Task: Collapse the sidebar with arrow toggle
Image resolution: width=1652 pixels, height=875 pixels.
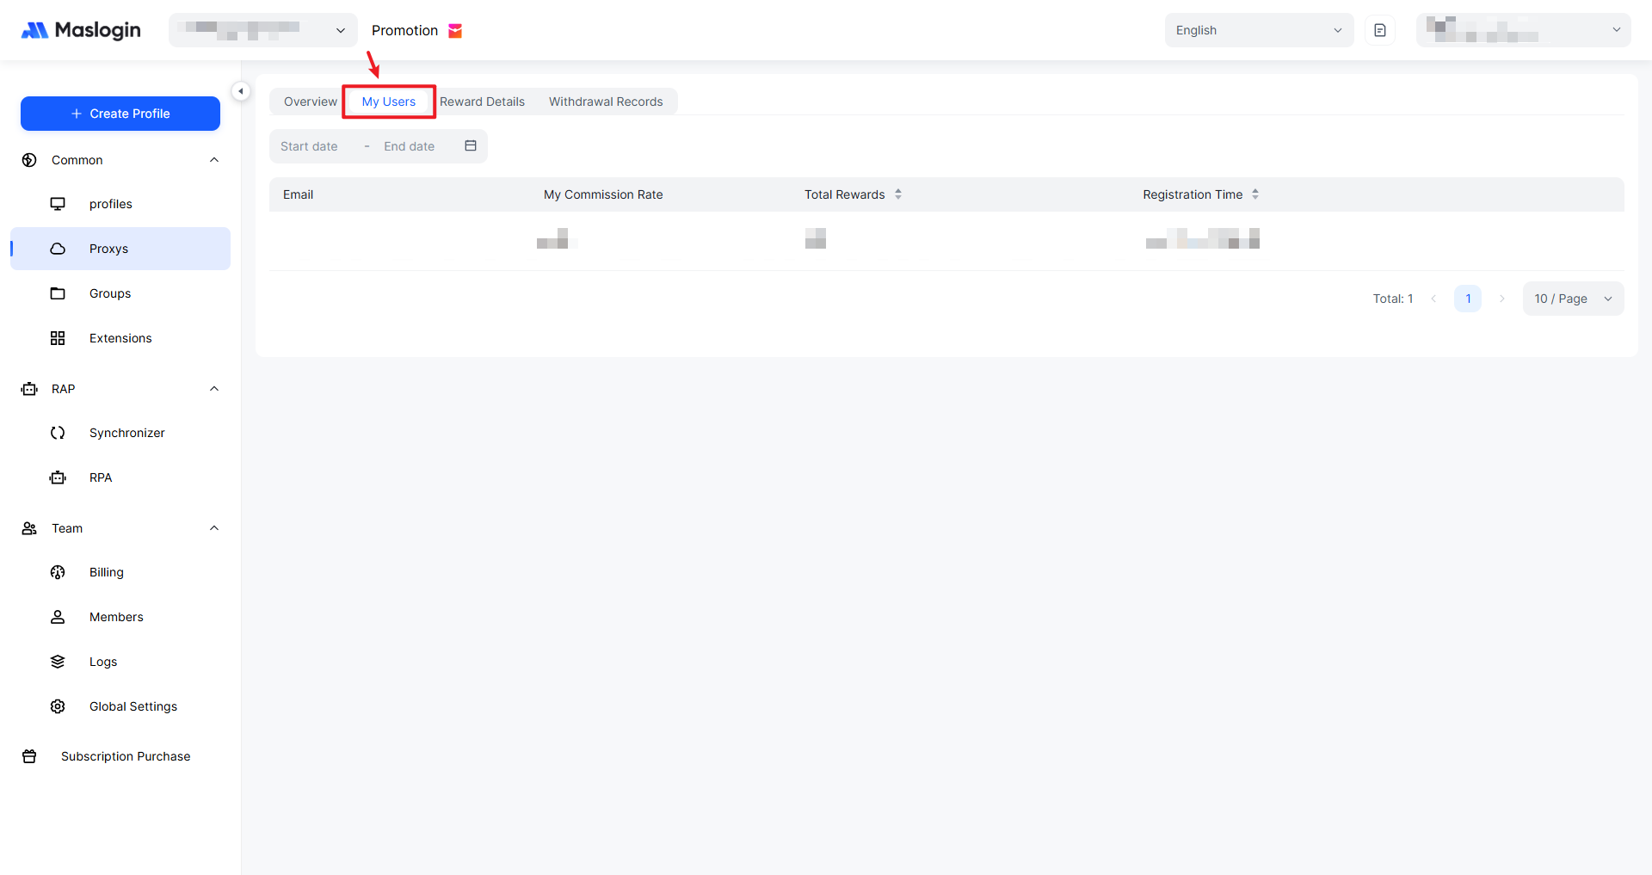Action: [x=241, y=91]
